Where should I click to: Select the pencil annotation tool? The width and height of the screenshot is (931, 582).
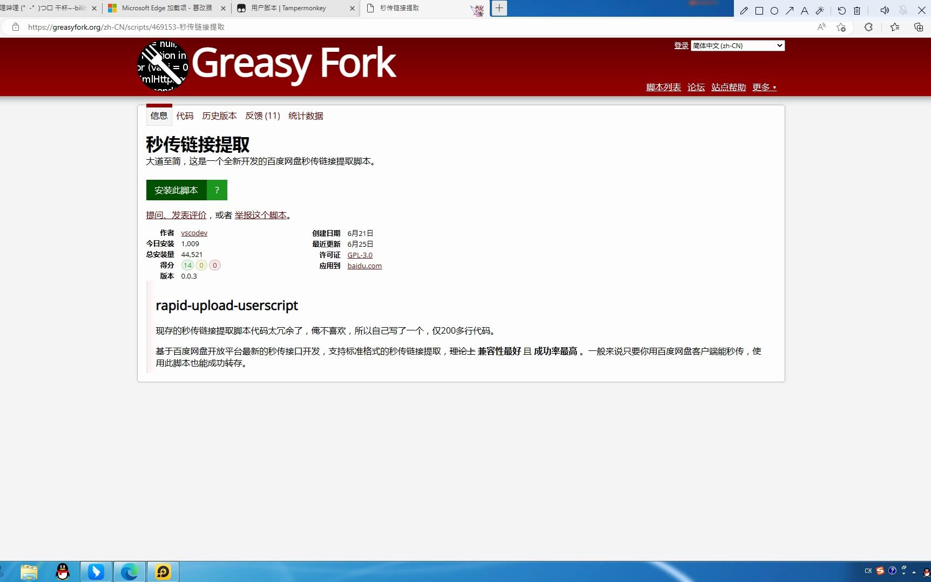pos(744,11)
